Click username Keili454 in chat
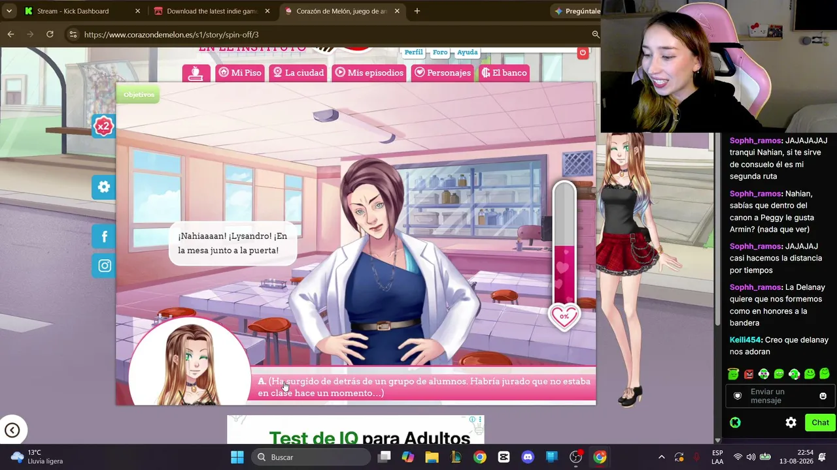Image resolution: width=837 pixels, height=470 pixels. [x=744, y=340]
